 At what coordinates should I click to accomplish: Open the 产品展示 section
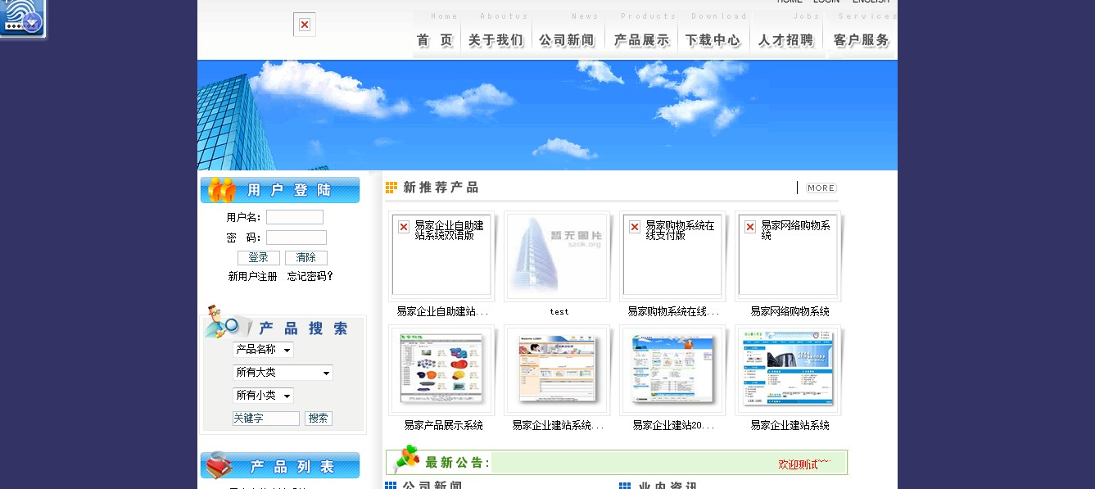641,40
